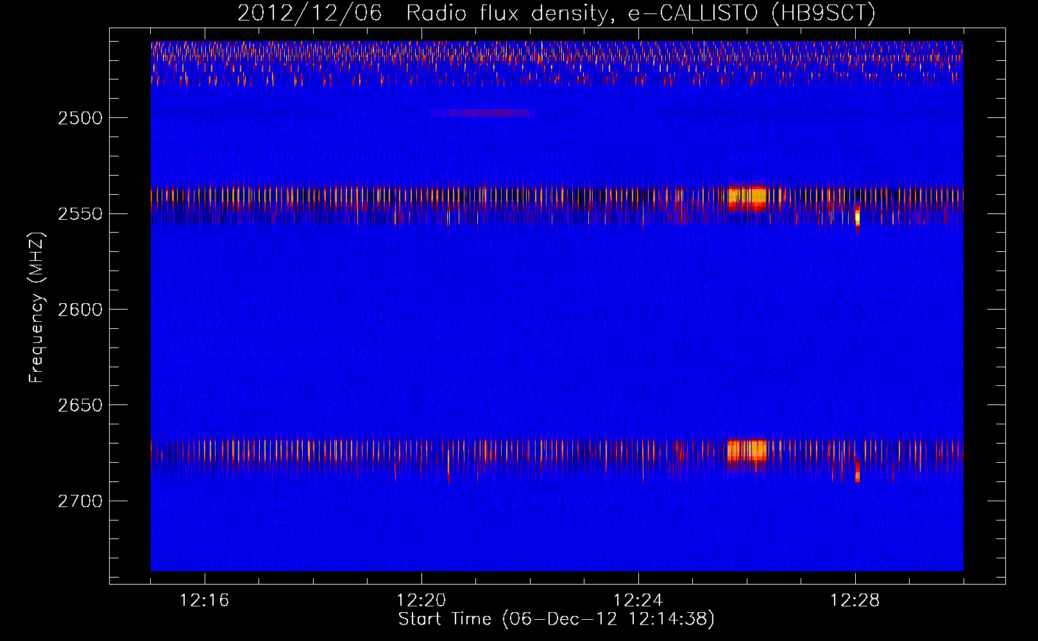
Task: Select the 2600 frequency axis label
Action: tap(80, 310)
